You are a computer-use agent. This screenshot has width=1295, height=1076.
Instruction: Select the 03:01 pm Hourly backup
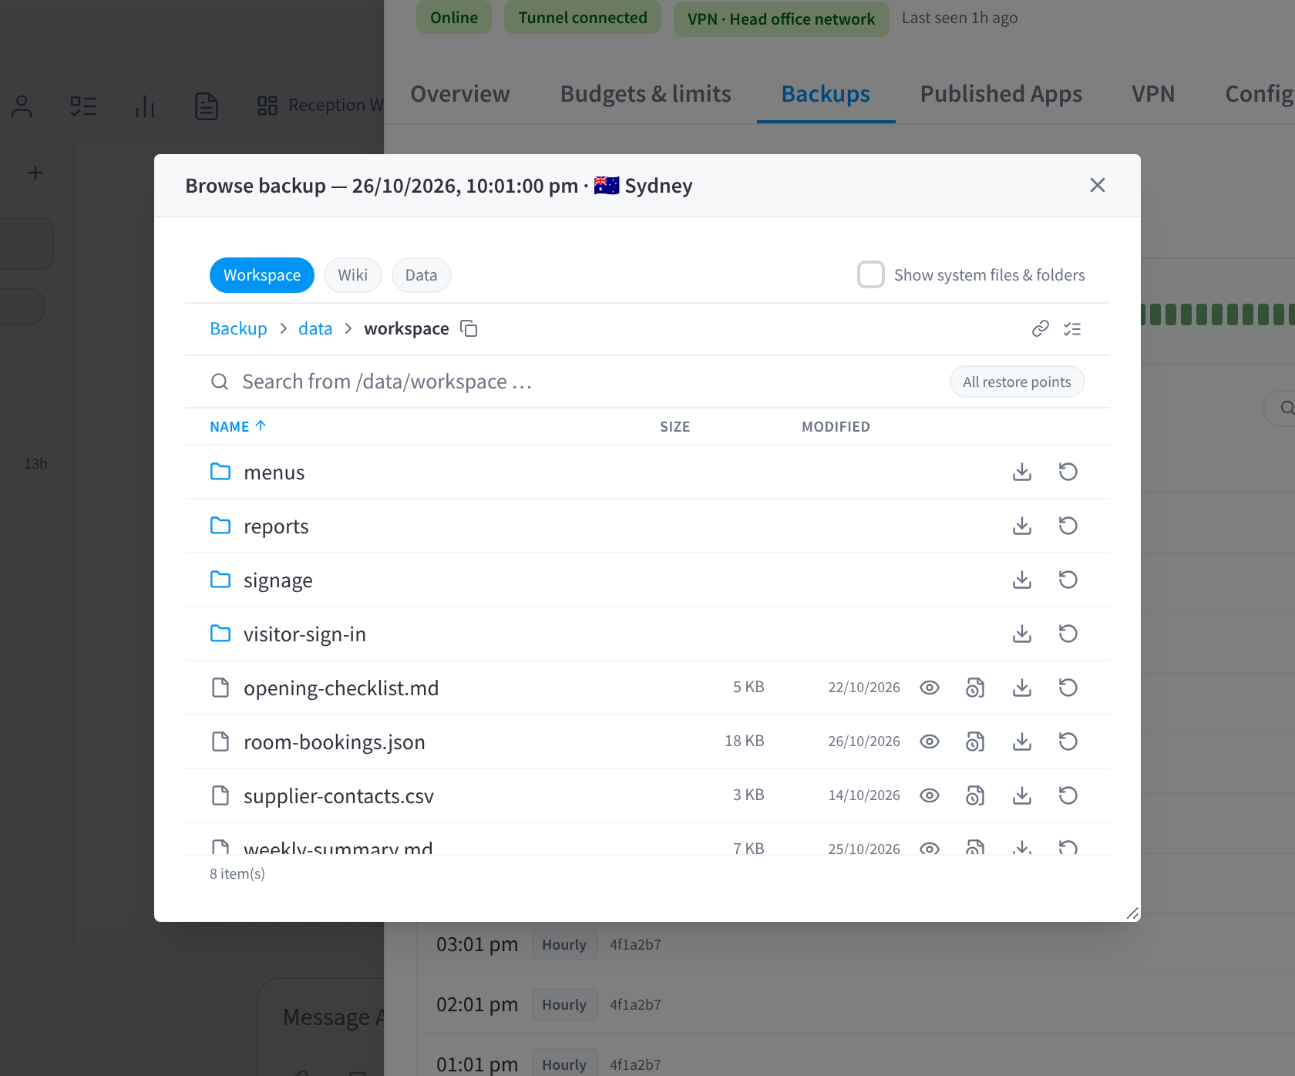point(856,944)
